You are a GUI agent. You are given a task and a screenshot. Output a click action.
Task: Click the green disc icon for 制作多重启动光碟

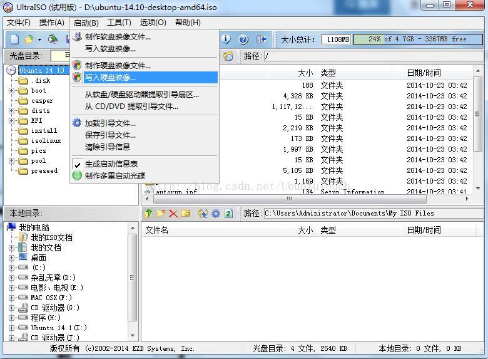(x=77, y=175)
